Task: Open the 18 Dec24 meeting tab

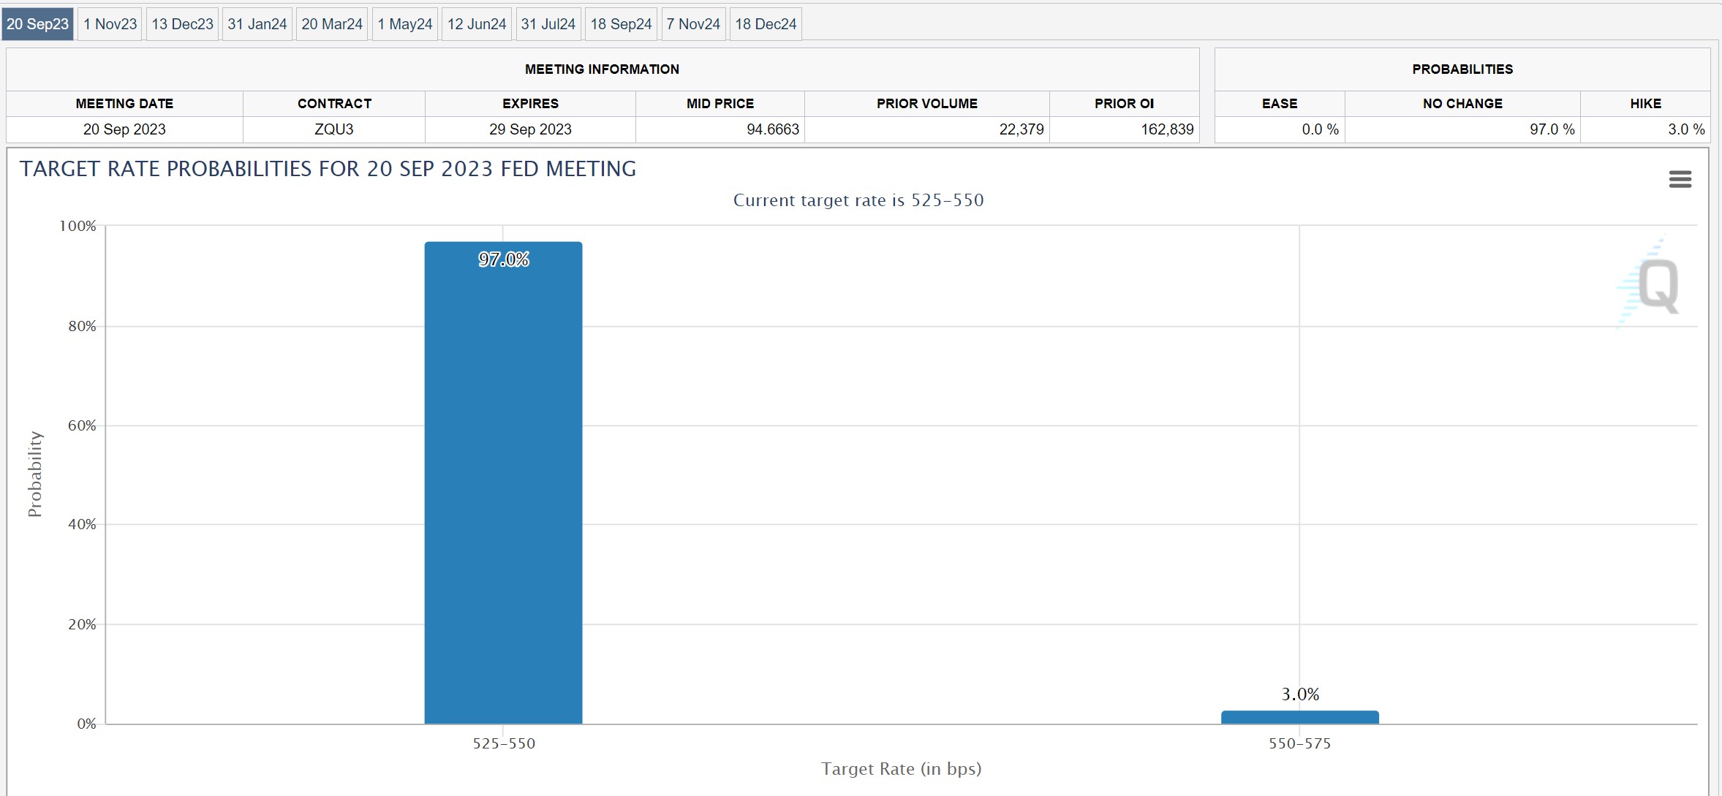Action: point(765,24)
